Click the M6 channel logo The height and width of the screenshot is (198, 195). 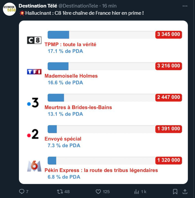[34, 166]
